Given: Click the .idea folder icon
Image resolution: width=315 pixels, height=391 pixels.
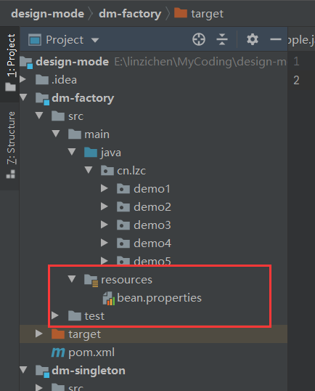Looking at the screenshot, I should 42,79.
